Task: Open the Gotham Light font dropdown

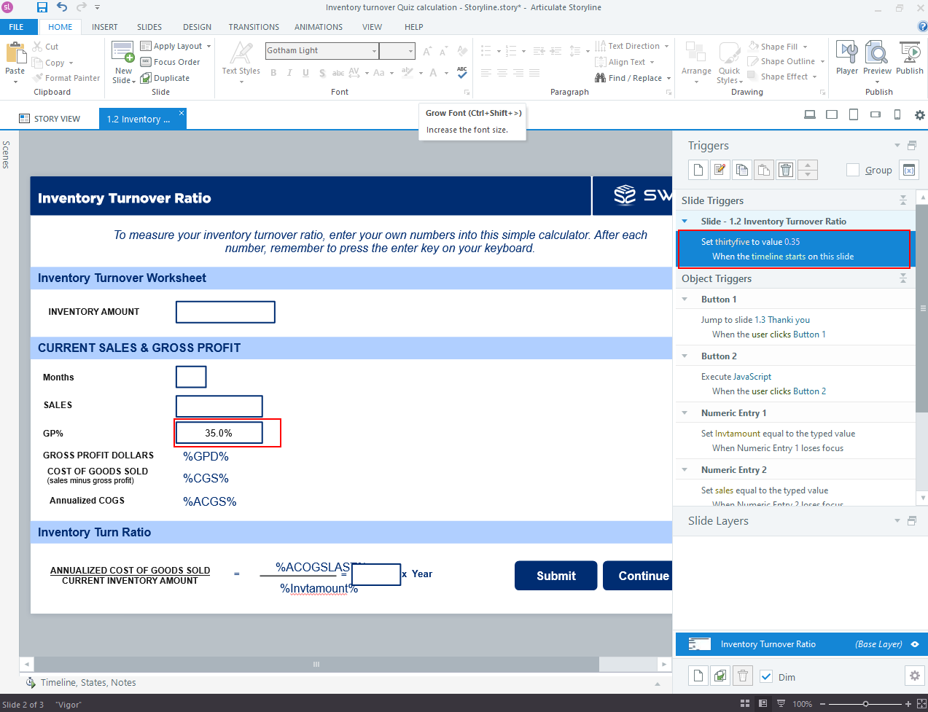Action: point(374,51)
